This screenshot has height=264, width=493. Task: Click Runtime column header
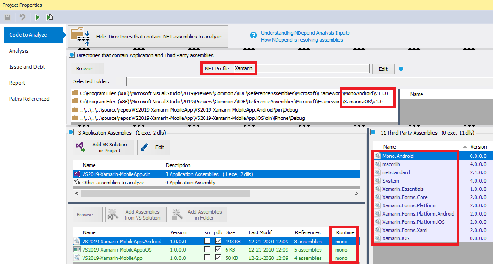pyautogui.click(x=345, y=232)
